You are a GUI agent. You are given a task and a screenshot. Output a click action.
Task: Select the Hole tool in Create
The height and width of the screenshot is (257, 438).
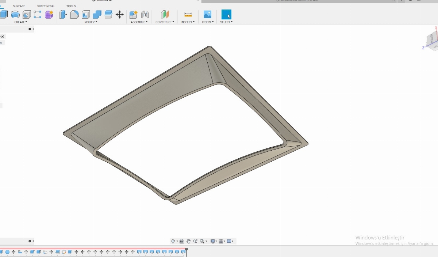(x=27, y=15)
